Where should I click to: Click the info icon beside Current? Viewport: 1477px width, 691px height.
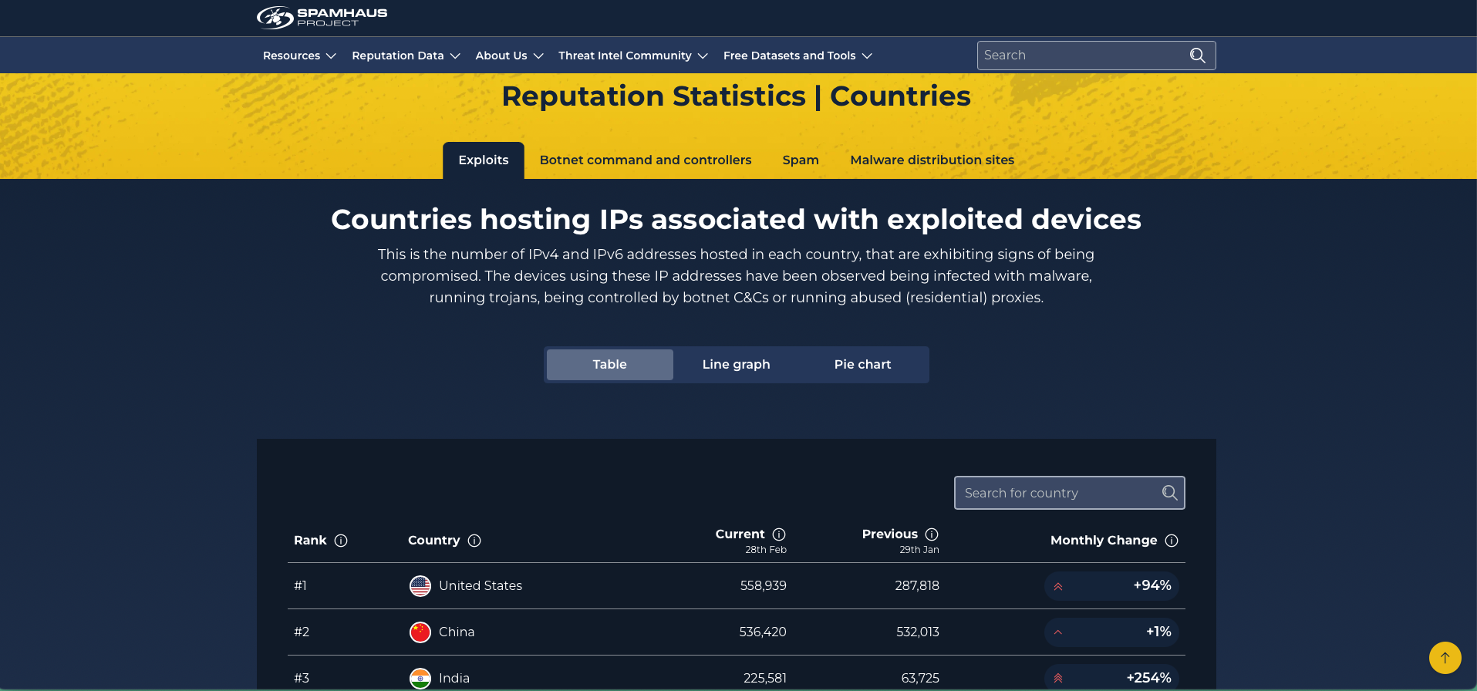[779, 534]
